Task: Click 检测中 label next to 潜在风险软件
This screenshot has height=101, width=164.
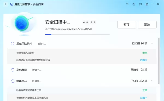Action: 42,44
